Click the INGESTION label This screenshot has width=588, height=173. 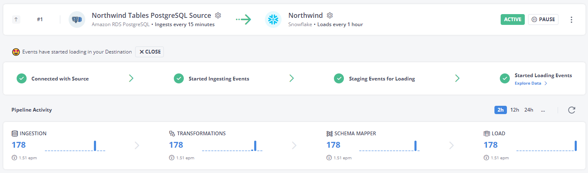click(x=33, y=134)
